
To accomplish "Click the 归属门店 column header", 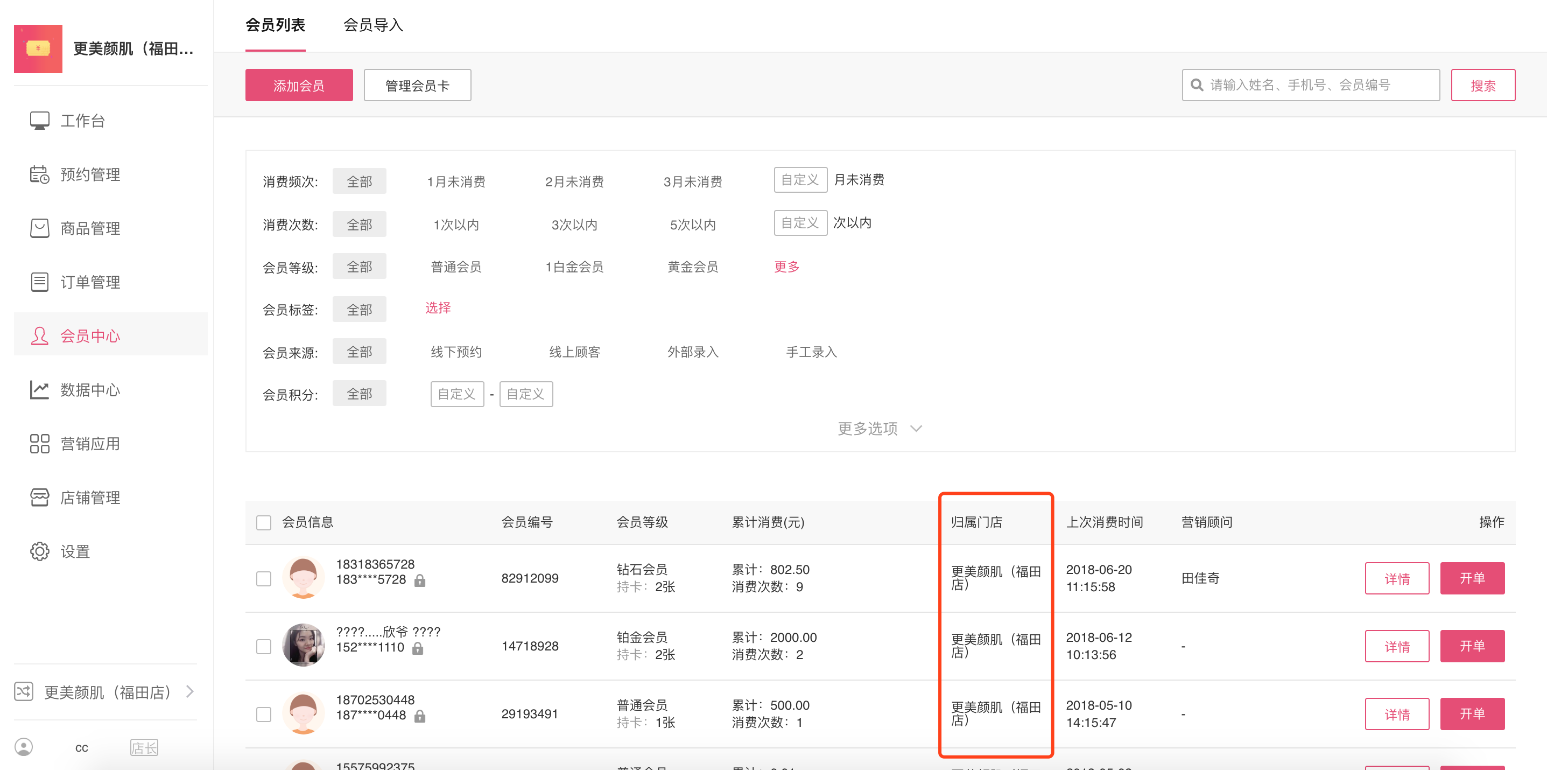I will point(977,522).
